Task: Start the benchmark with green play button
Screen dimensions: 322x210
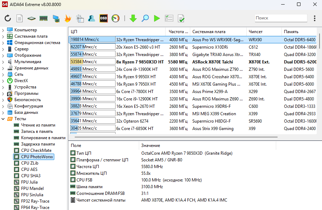Action: pyautogui.click(x=157, y=18)
